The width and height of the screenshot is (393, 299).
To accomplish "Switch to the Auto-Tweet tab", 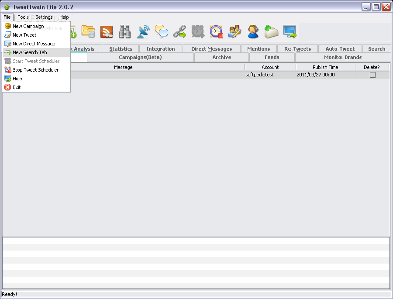I will [x=340, y=49].
